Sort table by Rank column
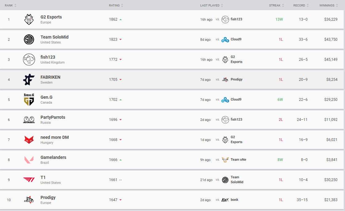345x211 pixels. tap(10, 5)
